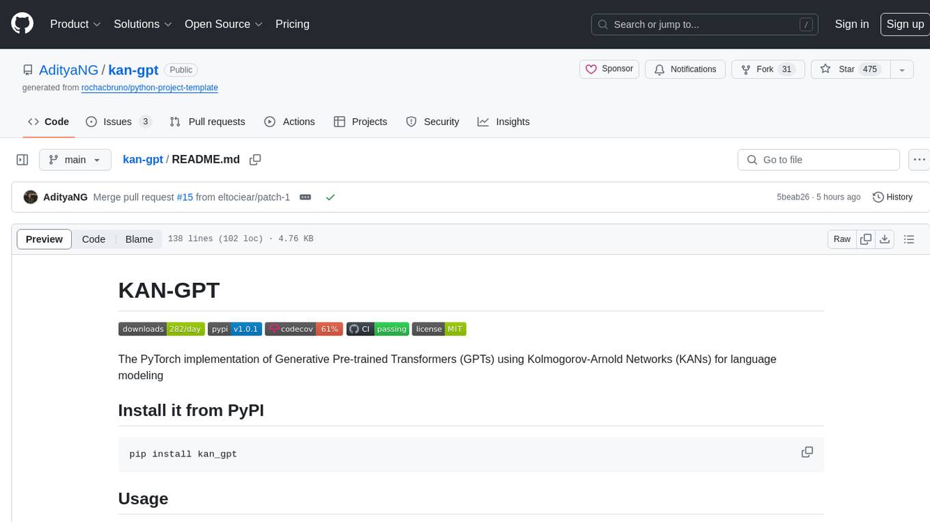Click the Install it from PyPI heading
Screen dimensions: 930x522
(191, 410)
